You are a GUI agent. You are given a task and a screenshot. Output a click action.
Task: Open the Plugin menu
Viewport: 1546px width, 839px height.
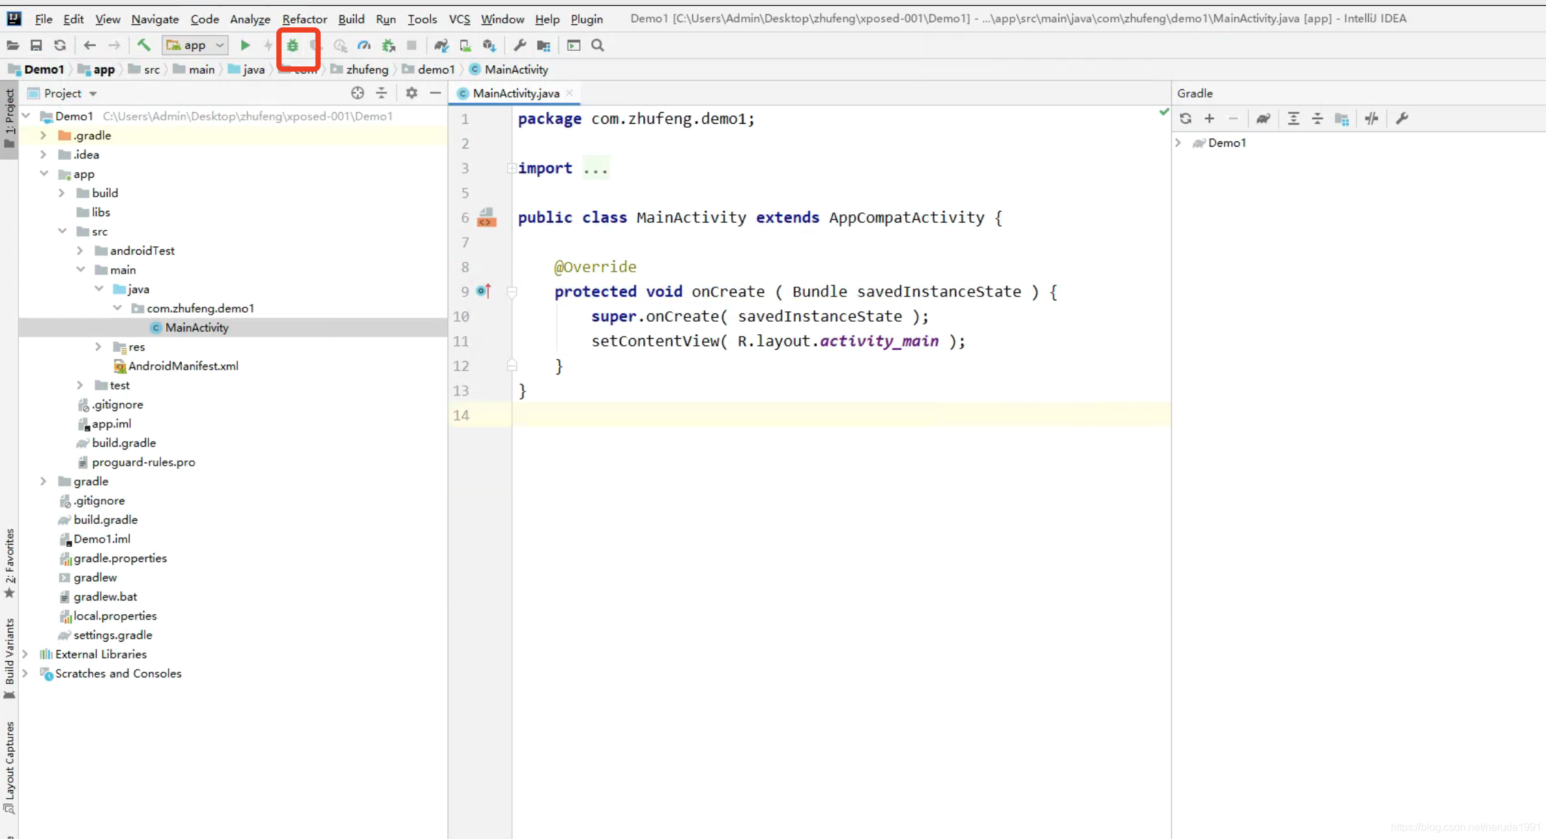coord(587,19)
